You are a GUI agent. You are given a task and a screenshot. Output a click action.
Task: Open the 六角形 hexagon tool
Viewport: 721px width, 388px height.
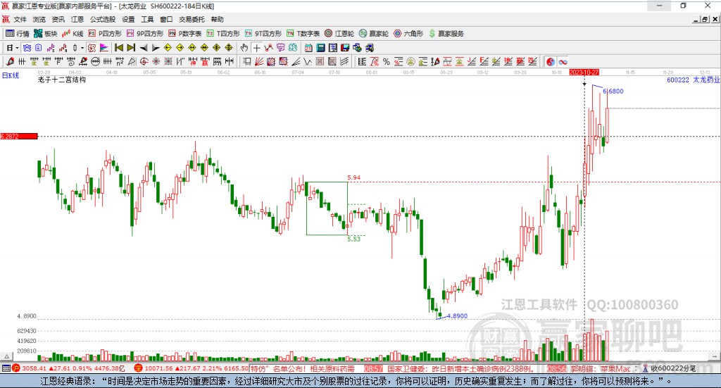(x=408, y=34)
